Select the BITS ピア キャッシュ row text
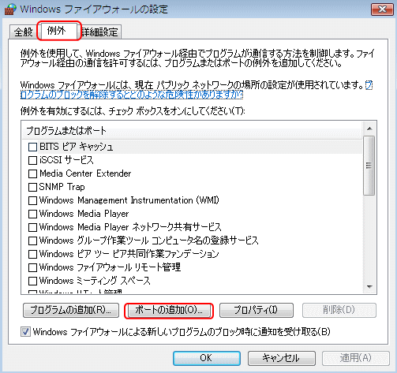 [x=77, y=147]
